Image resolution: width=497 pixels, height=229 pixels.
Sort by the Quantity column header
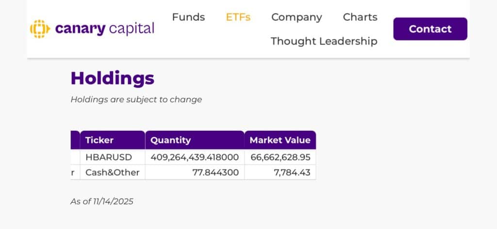[170, 140]
